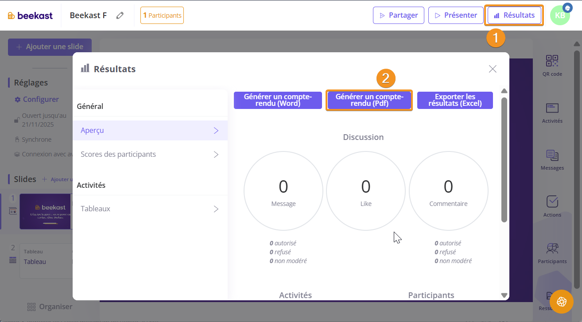Viewport: 582px width, 322px height.
Task: Click Exporter les résultats (Excel)
Action: click(x=455, y=100)
